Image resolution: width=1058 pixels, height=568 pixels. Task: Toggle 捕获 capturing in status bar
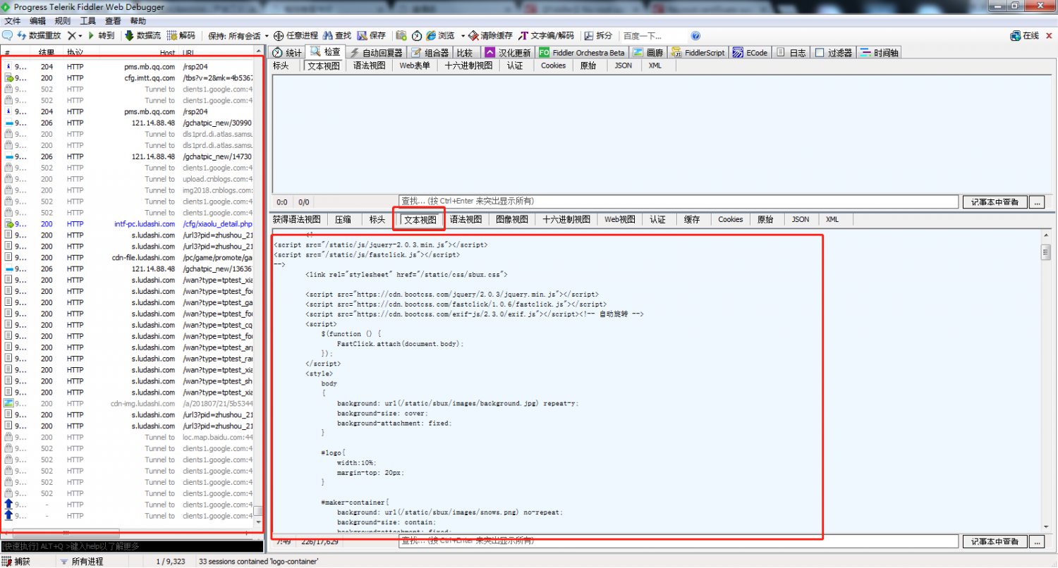pos(17,562)
